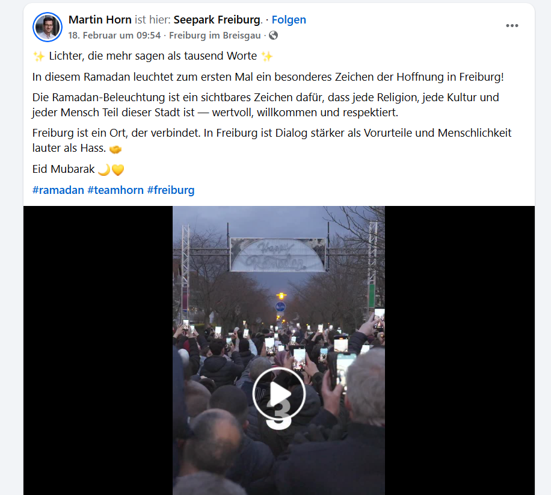Click the crescent moon emoji
Screen dimensions: 551x495
pos(103,170)
